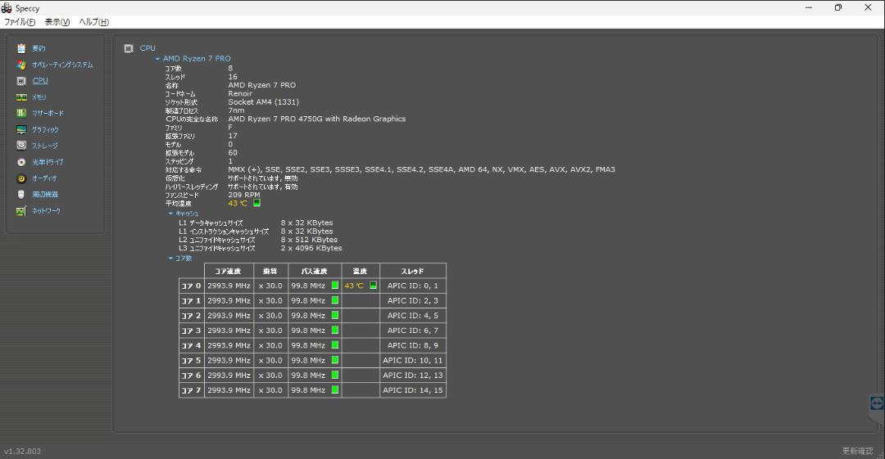Click the full name 'AMD Ryzen 7 PRO 4750G with Radeon Graphics'
The height and width of the screenshot is (459, 885).
316,119
